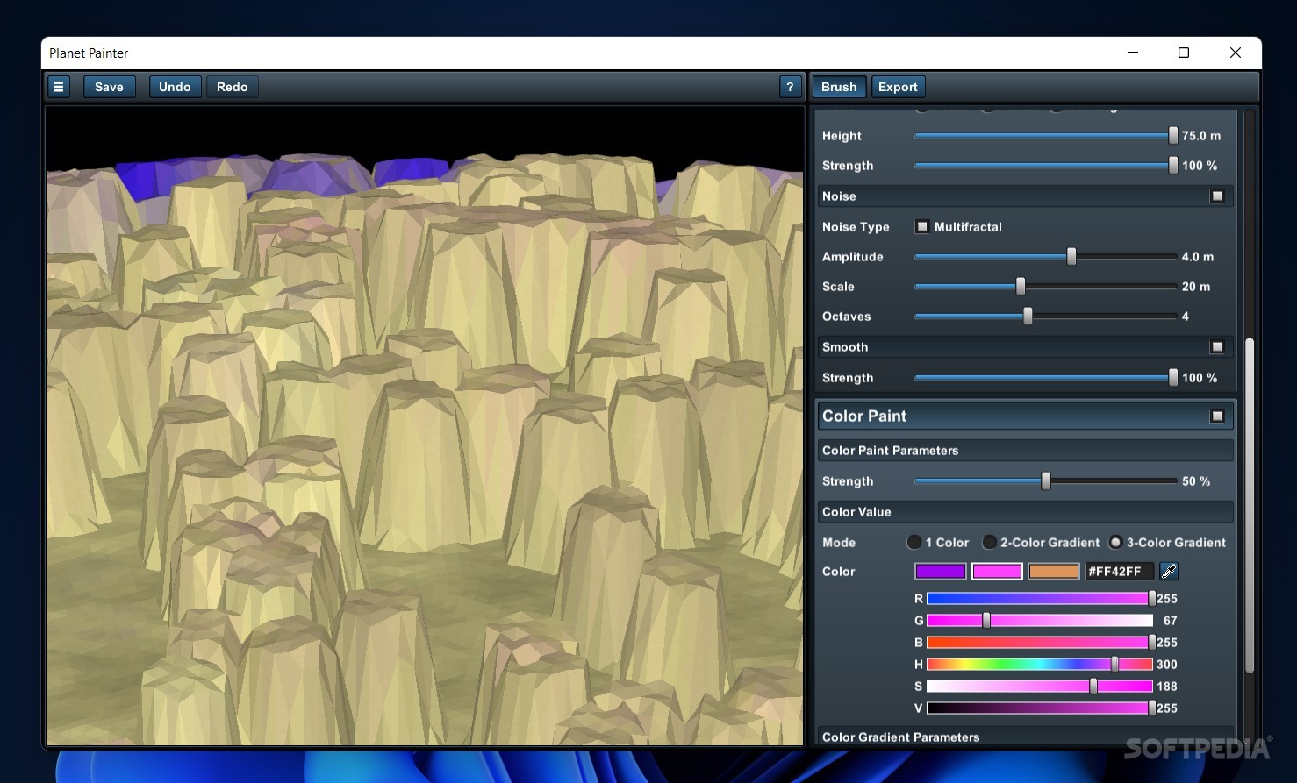Toggle the Noise section checkbox

click(x=1217, y=196)
